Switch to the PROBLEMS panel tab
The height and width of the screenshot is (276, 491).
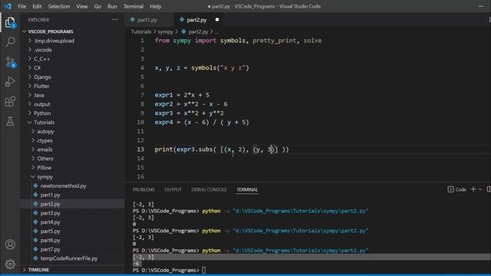(143, 189)
